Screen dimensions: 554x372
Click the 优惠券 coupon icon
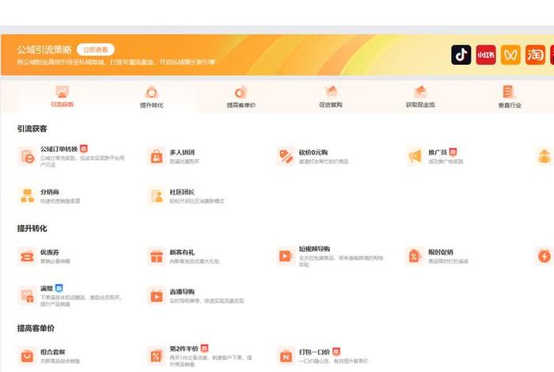click(x=27, y=256)
